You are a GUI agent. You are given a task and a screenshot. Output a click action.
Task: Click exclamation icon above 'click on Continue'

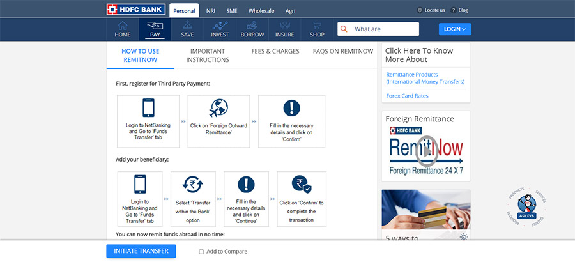point(246,184)
